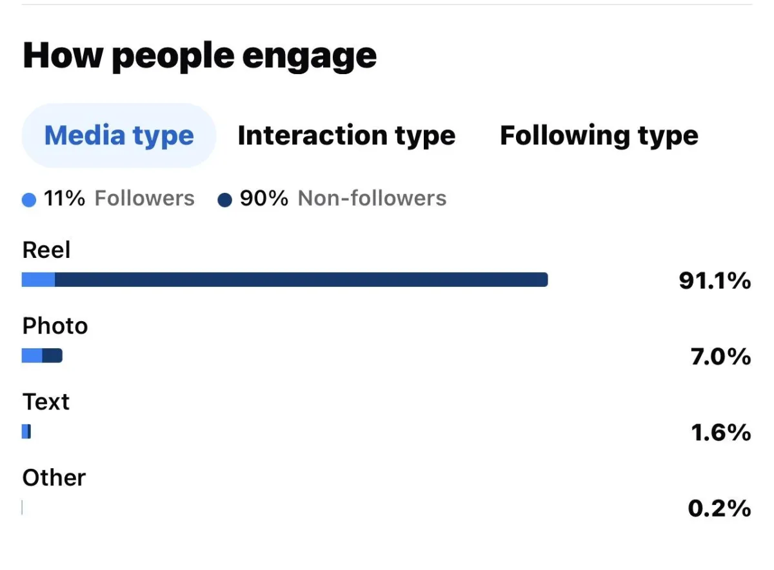Select the Media type tab
This screenshot has height=570, width=774.
pos(119,135)
